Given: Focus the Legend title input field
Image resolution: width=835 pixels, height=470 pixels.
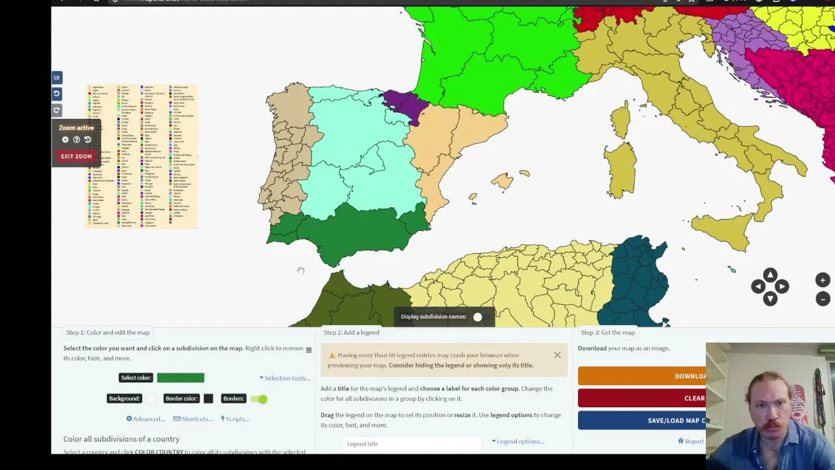Looking at the screenshot, I should click(412, 444).
